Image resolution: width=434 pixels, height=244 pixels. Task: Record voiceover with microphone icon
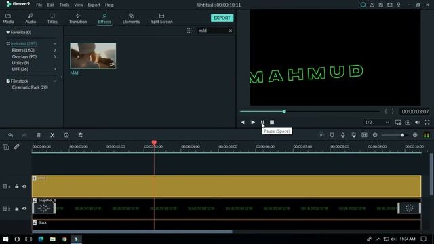(342, 135)
